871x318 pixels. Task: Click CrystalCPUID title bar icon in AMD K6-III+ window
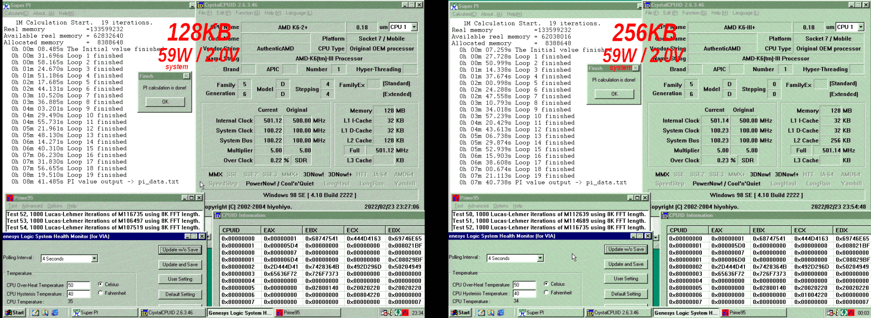(647, 5)
